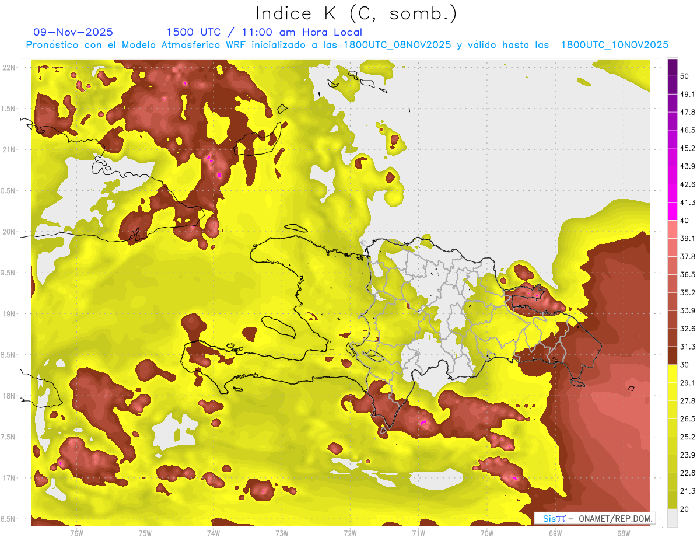Click the longitude axis label "72W"

point(350,533)
